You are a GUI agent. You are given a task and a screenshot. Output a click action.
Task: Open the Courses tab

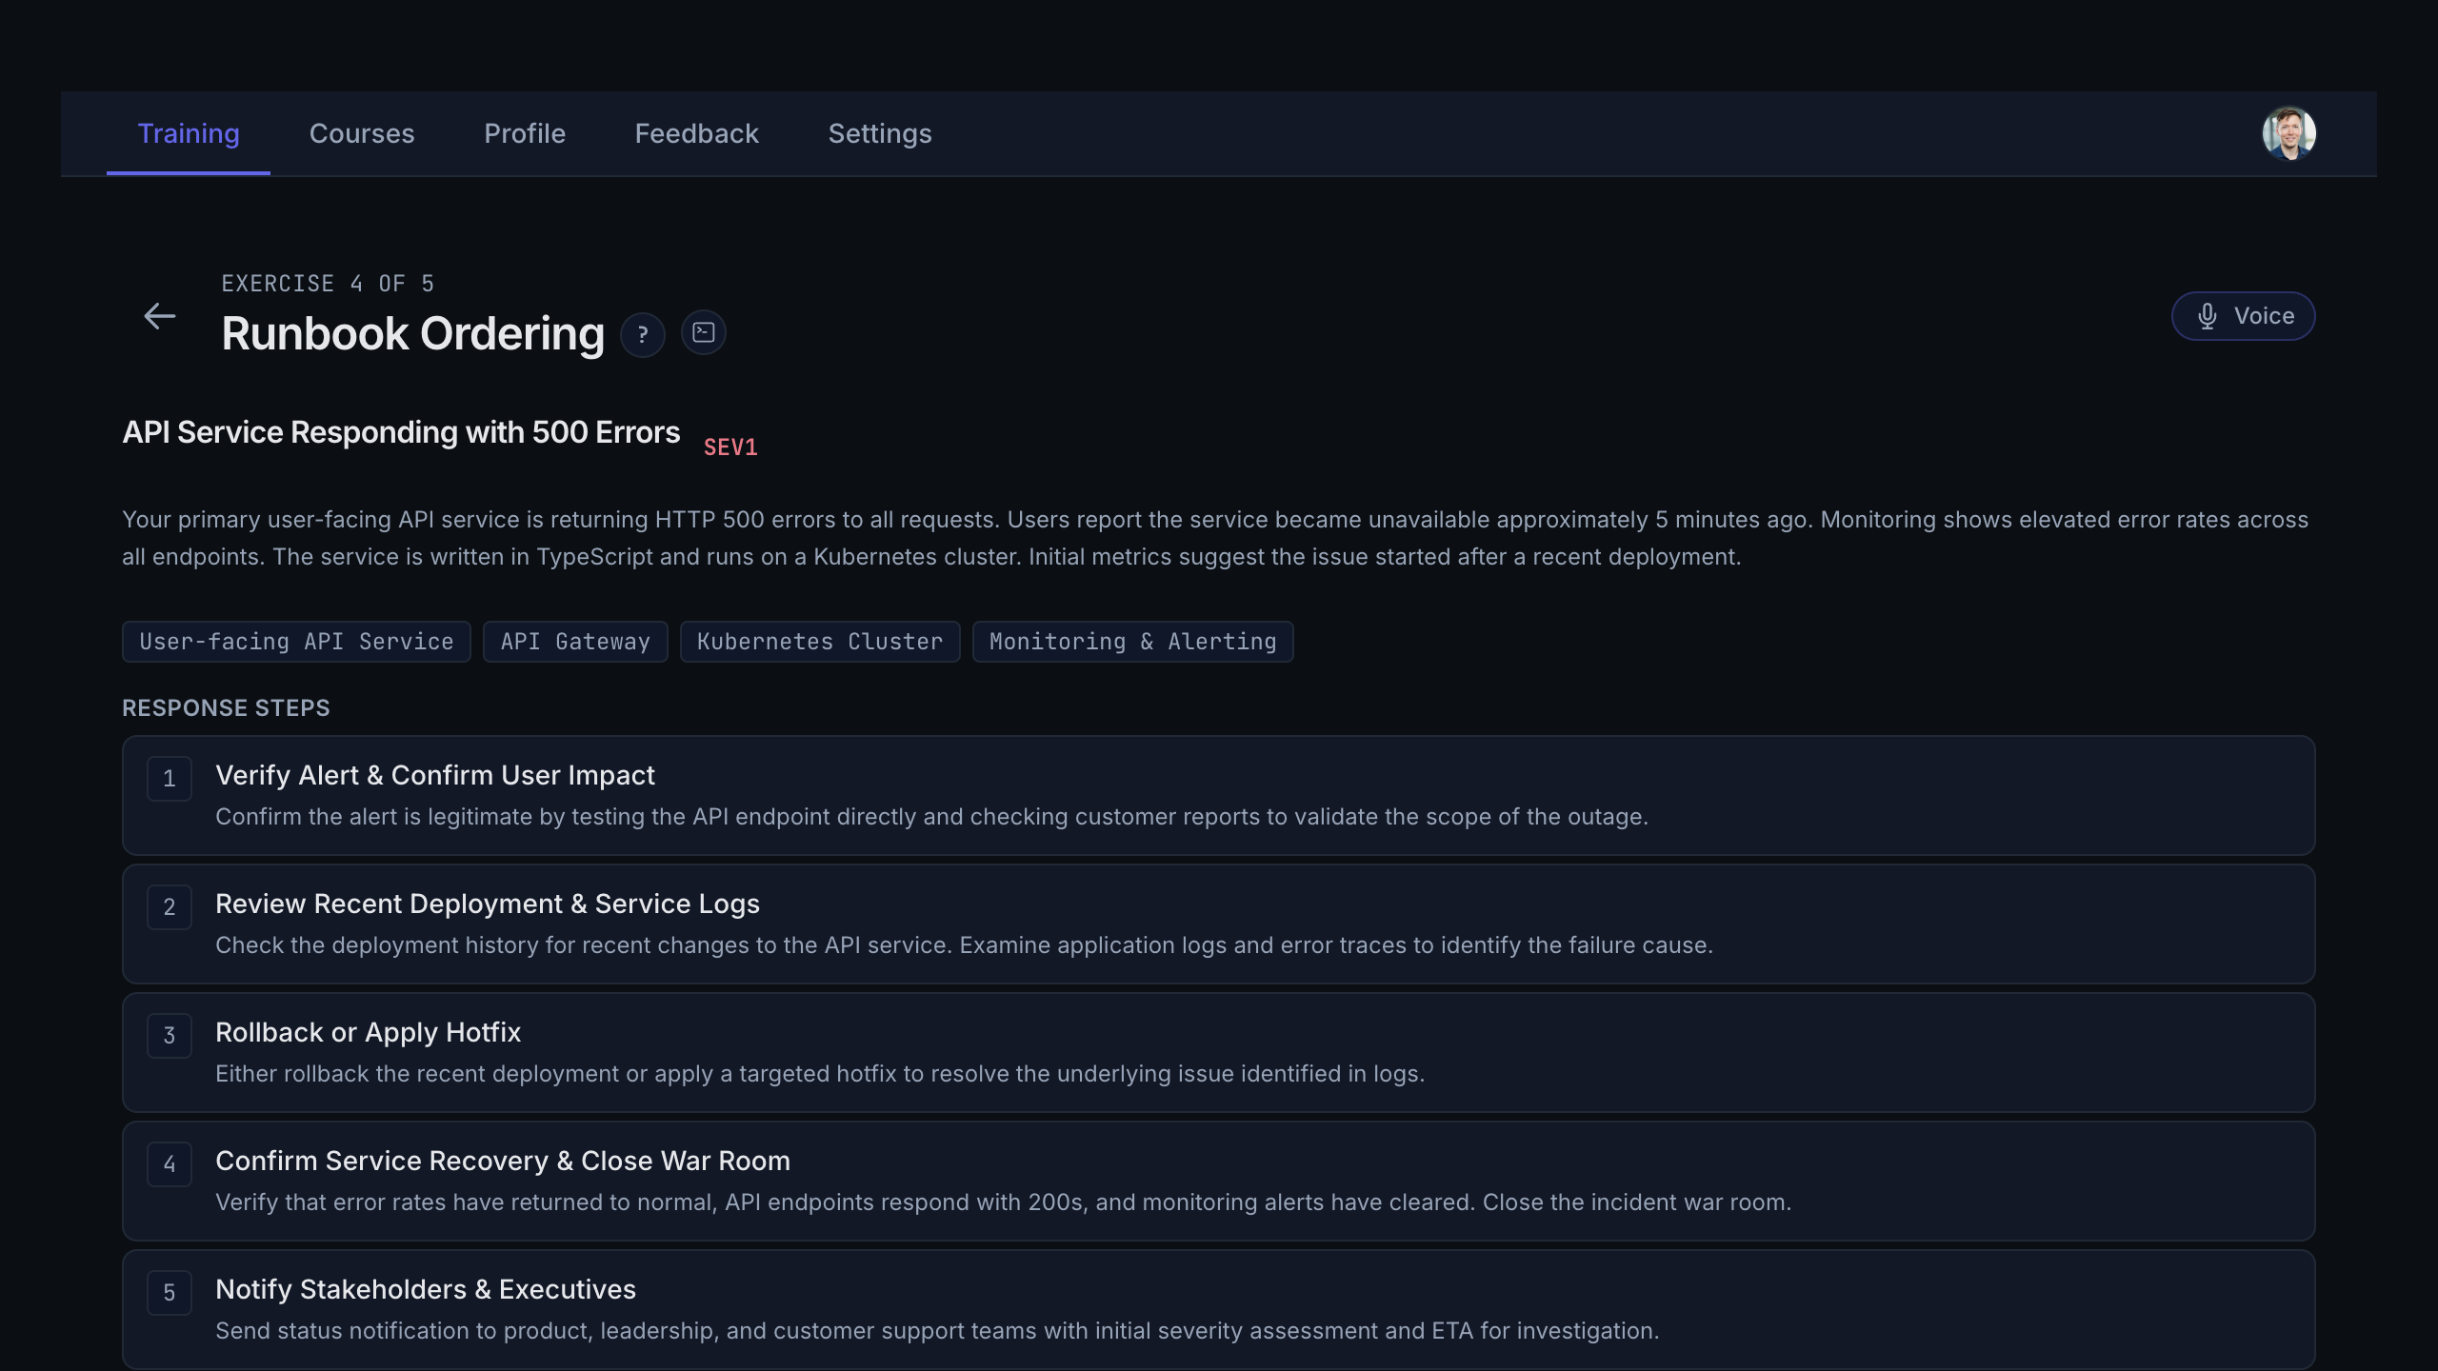point(362,133)
